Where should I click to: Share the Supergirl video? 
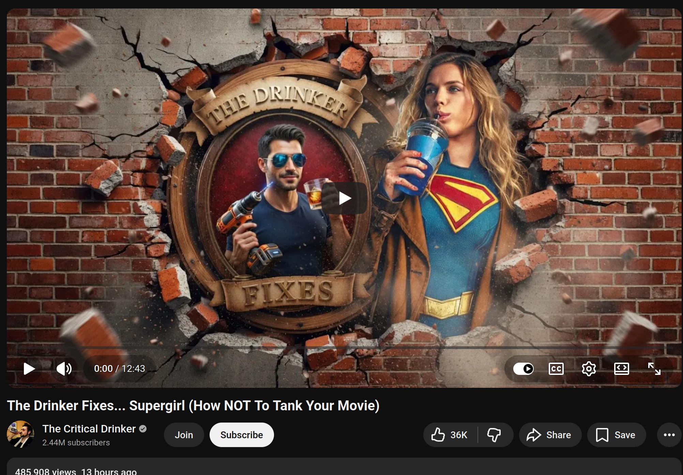pyautogui.click(x=549, y=435)
